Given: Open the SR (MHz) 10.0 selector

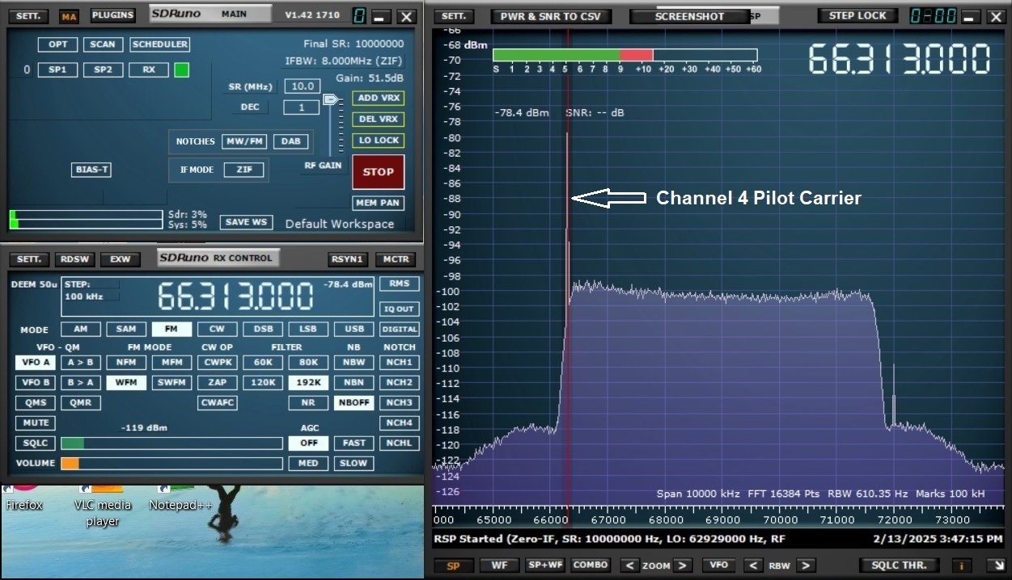Looking at the screenshot, I should pyautogui.click(x=302, y=86).
